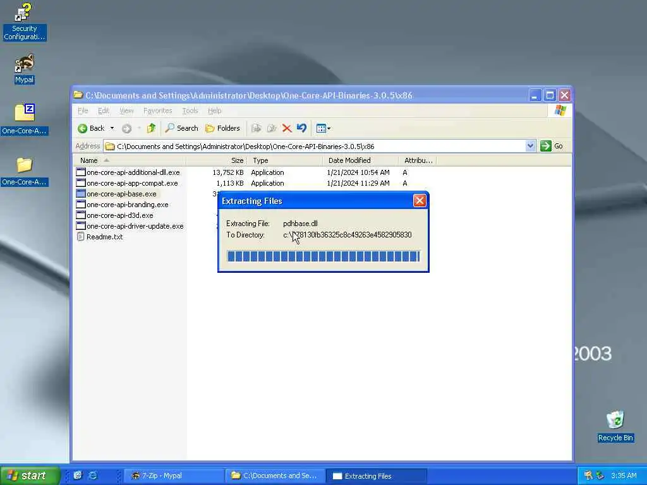
Task: Select one-core-api-branding.exe file
Action: click(122, 205)
